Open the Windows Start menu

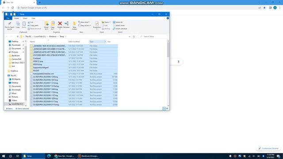click(x=4, y=156)
